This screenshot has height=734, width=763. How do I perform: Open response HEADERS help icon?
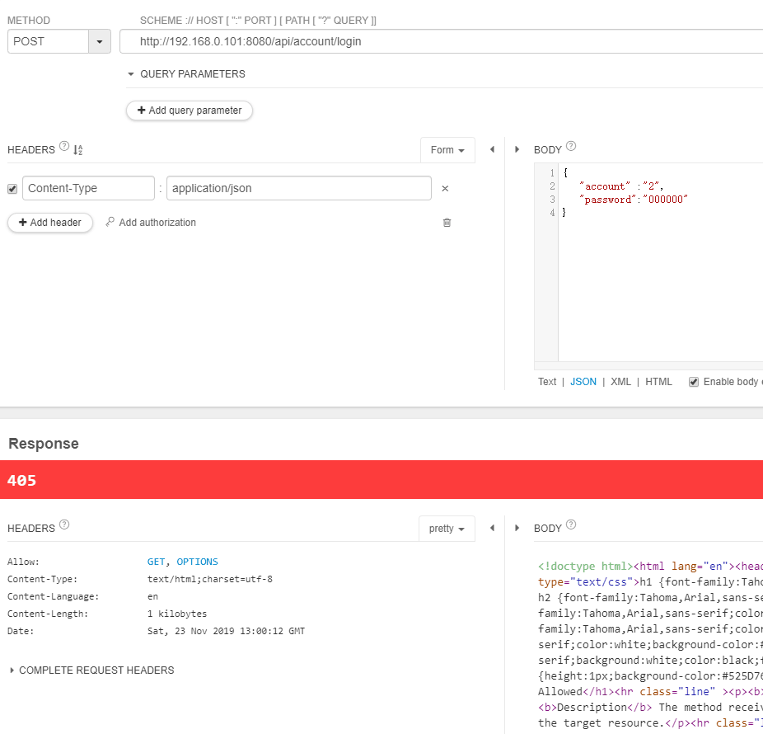click(64, 525)
